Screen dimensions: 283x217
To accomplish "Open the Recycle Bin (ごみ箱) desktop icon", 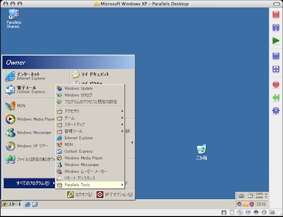I will pos(201,152).
